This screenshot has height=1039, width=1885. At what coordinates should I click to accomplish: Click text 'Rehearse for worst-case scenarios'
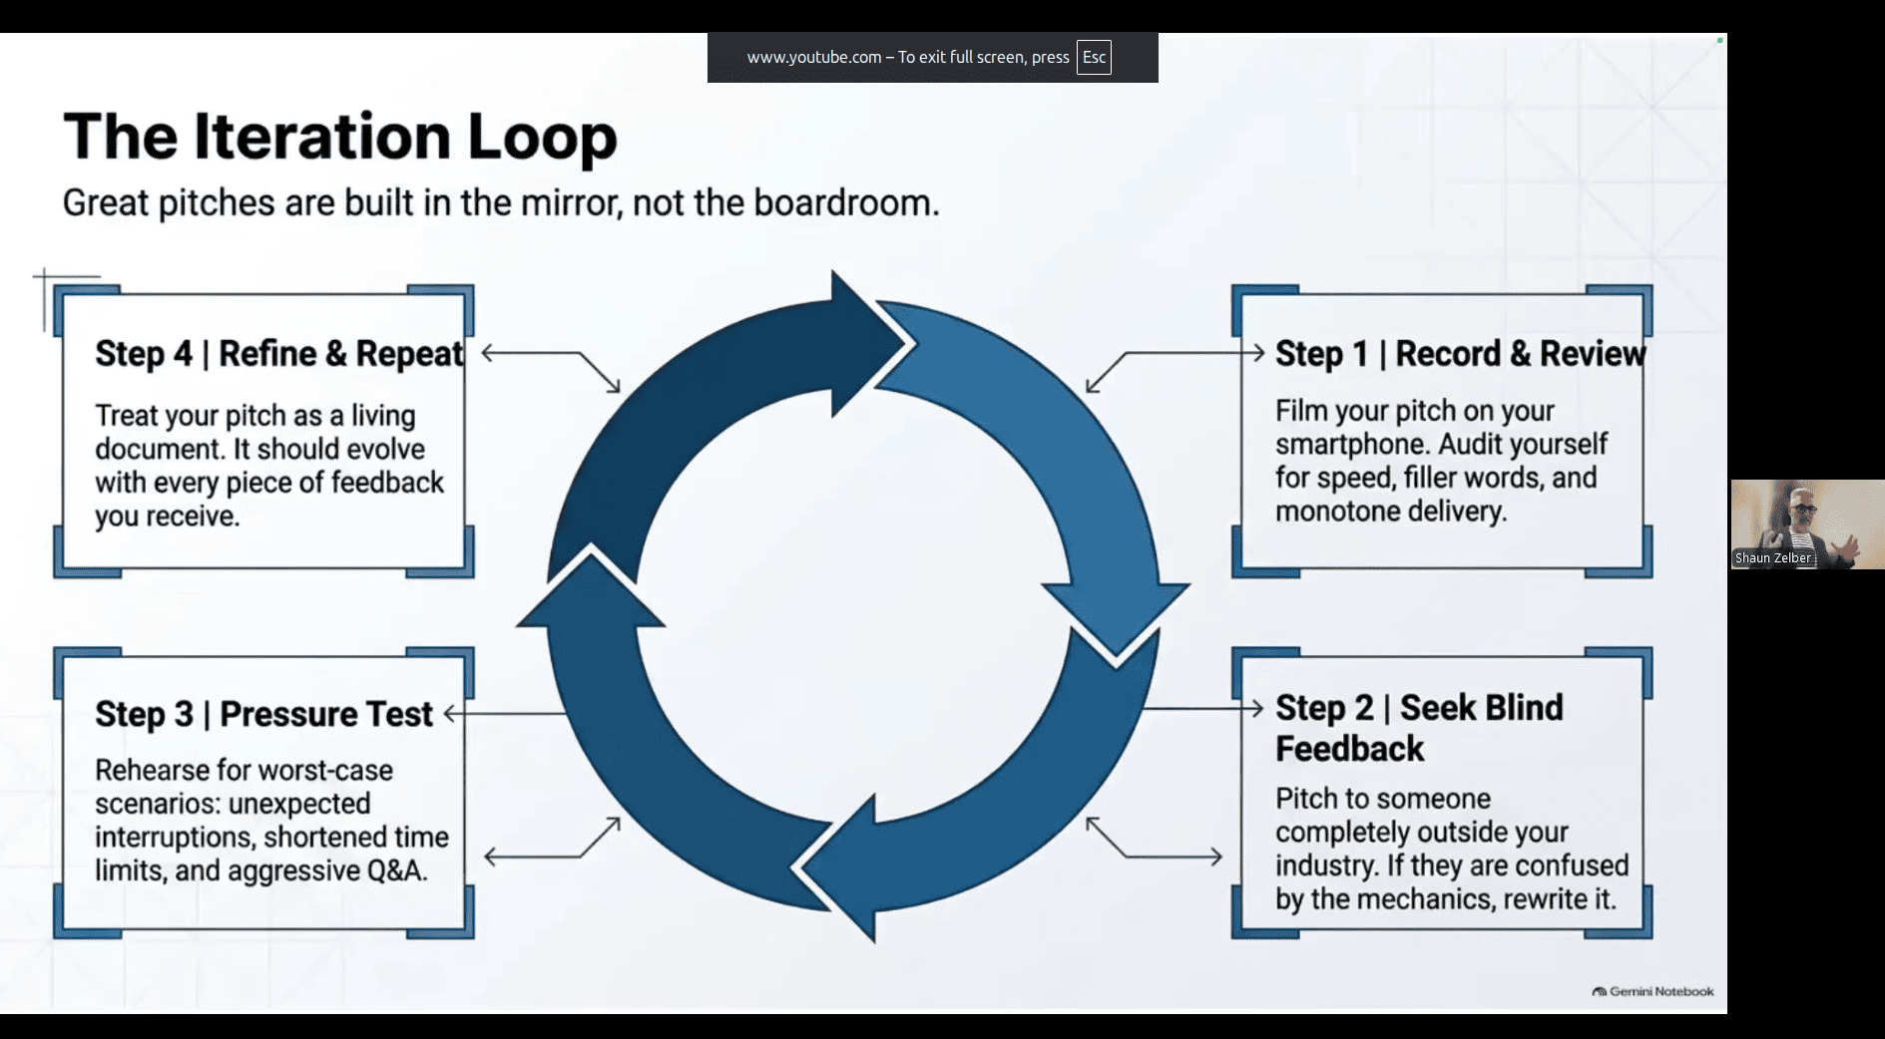(243, 787)
